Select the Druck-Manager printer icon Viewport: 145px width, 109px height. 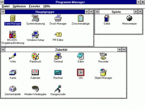[x=58, y=18]
